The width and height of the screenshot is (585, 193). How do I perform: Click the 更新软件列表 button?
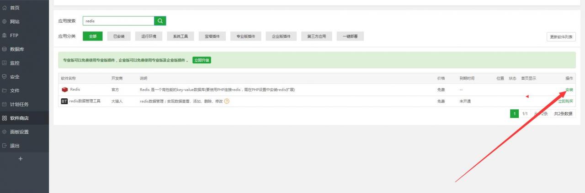[x=561, y=37]
